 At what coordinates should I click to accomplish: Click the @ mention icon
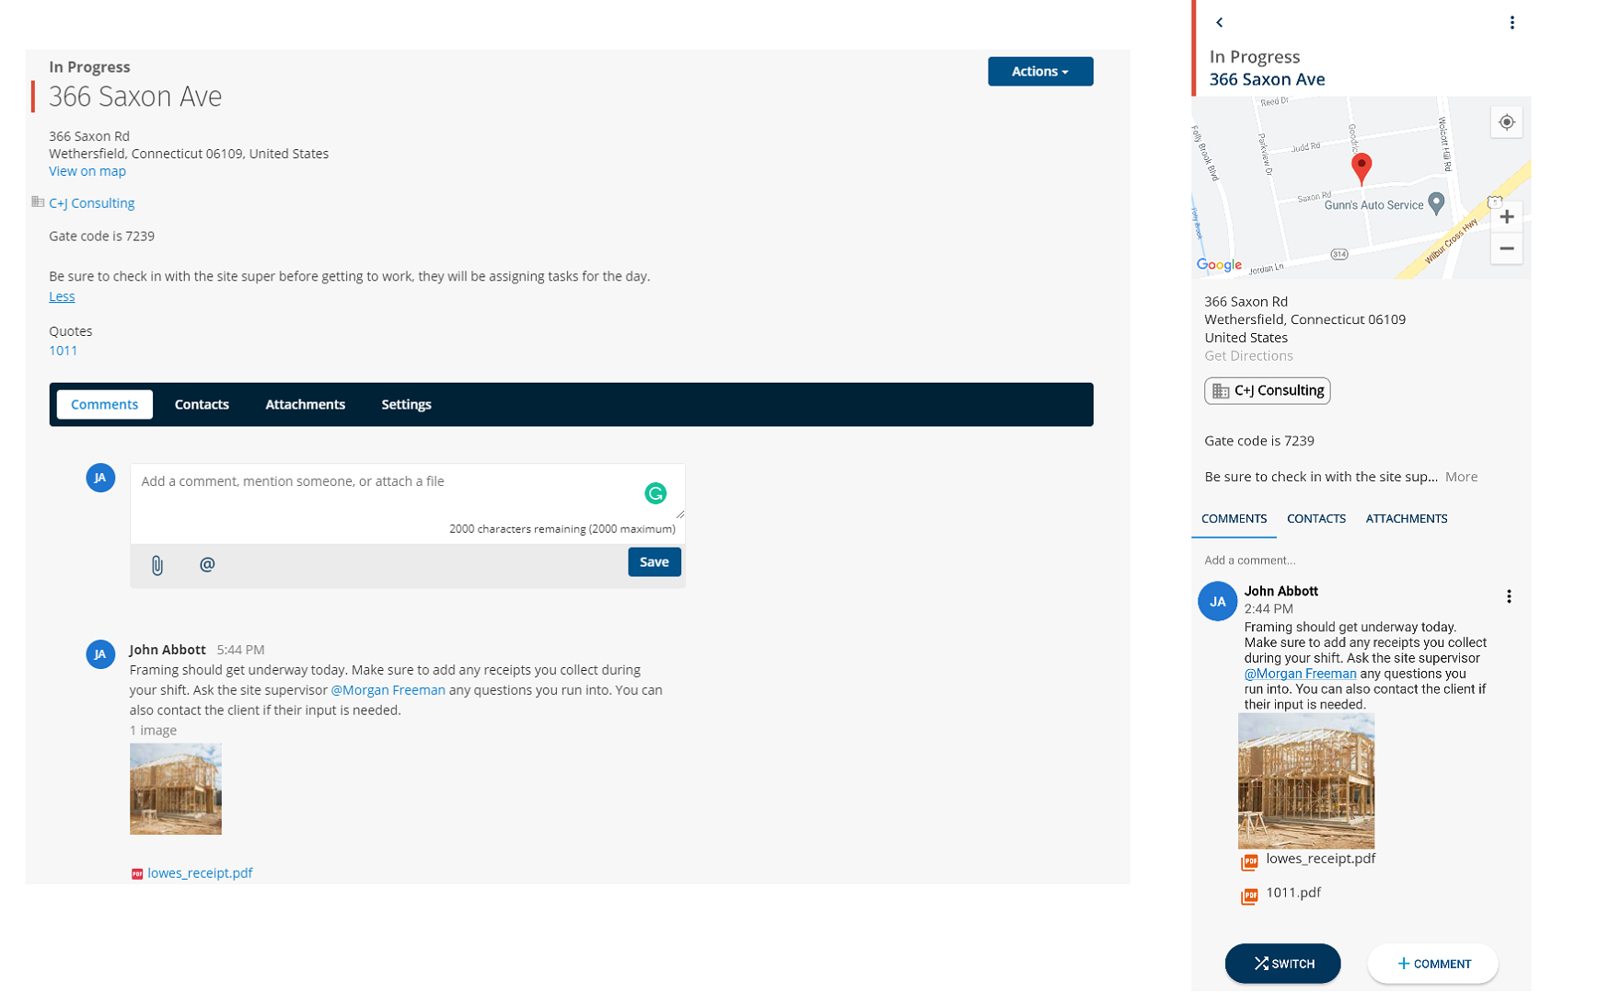[207, 564]
